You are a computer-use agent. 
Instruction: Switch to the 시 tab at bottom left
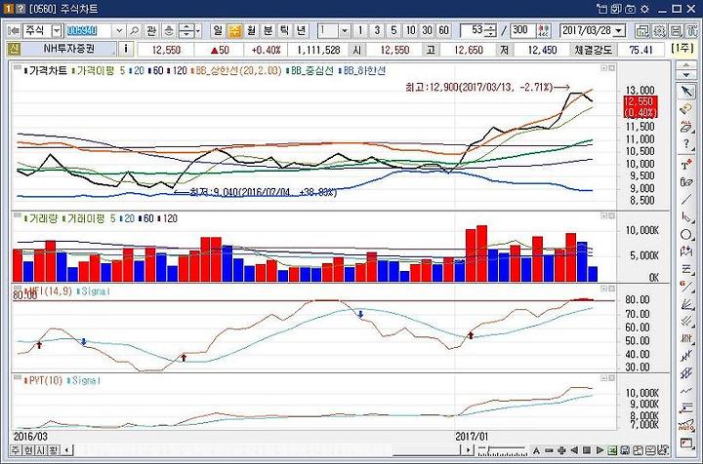click(40, 449)
